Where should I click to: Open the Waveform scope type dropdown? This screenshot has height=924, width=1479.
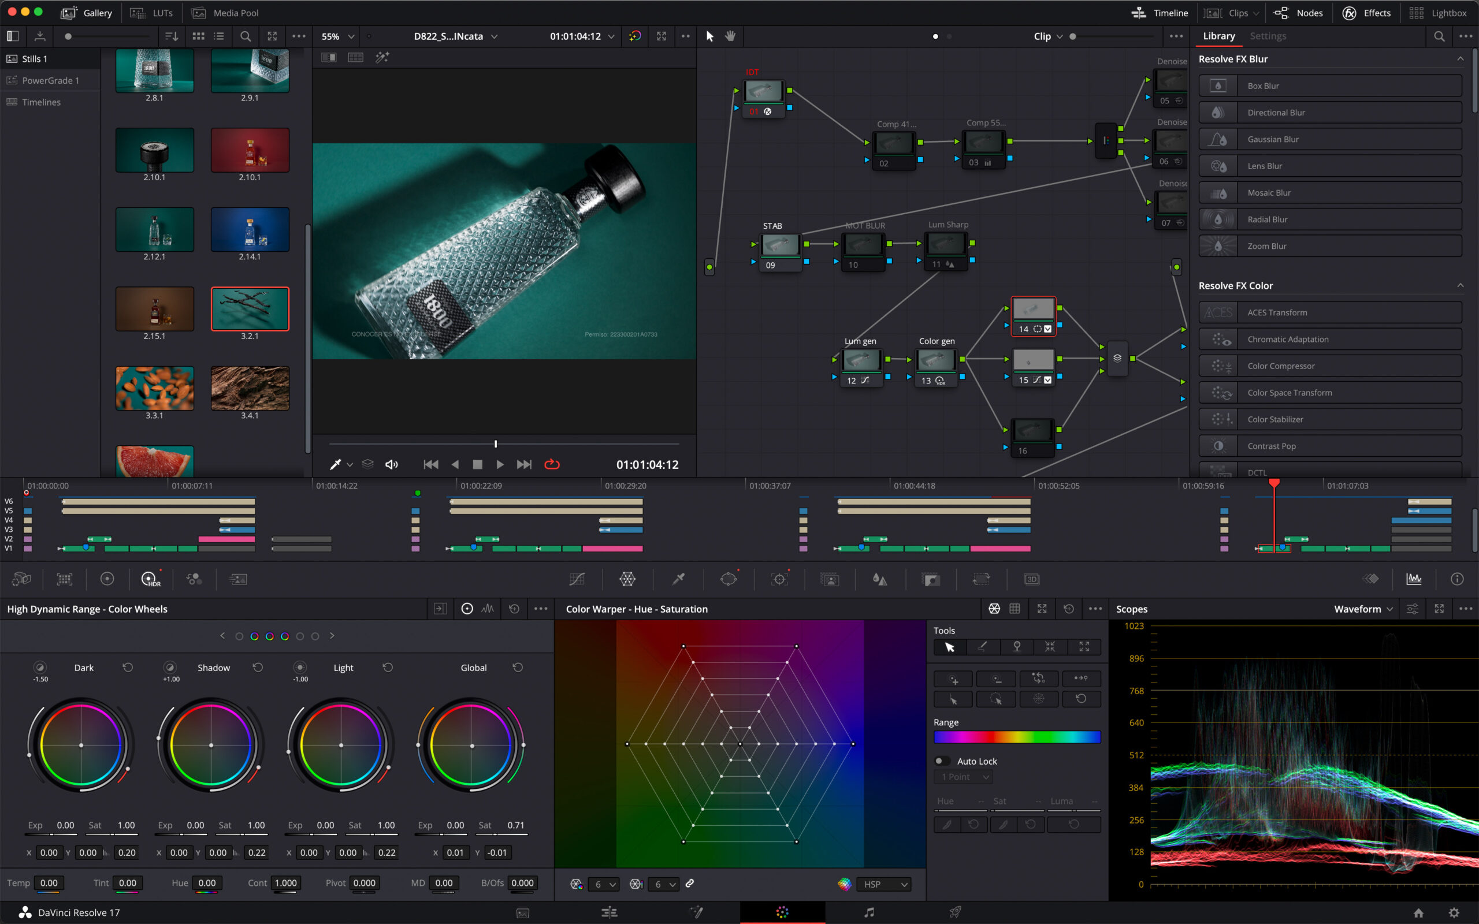[1363, 609]
